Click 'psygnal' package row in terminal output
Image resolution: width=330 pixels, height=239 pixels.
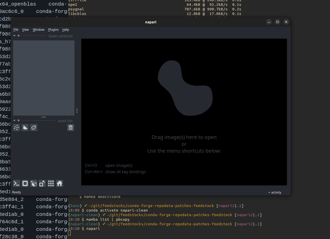[x=154, y=9]
